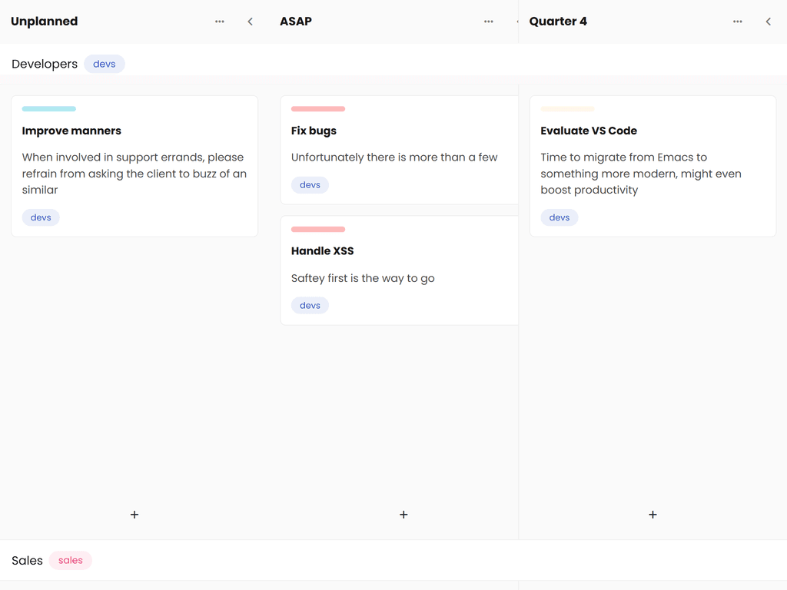Collapse the Quarter 4 column
Screen dimensions: 787x590
coord(768,22)
